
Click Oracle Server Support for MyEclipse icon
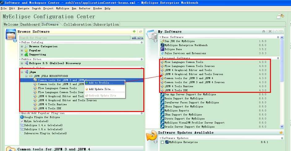pyautogui.click(x=162, y=127)
